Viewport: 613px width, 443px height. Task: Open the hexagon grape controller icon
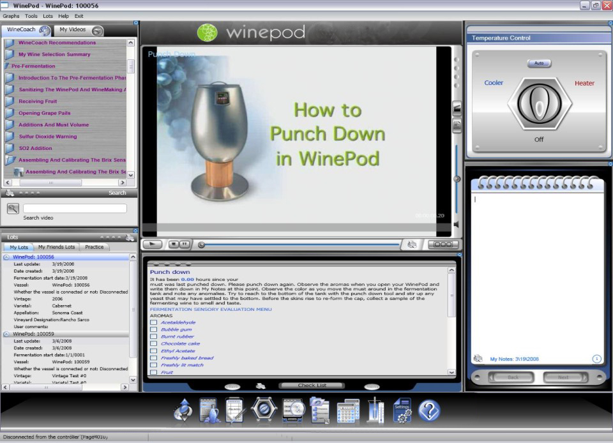[264, 409]
